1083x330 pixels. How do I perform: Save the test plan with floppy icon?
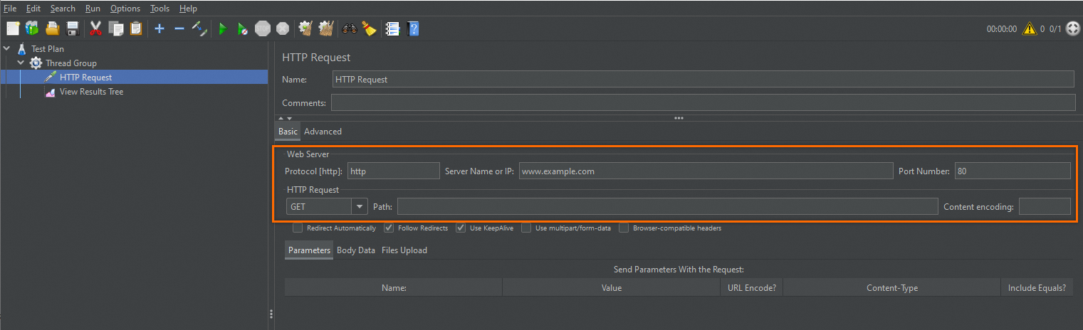72,28
